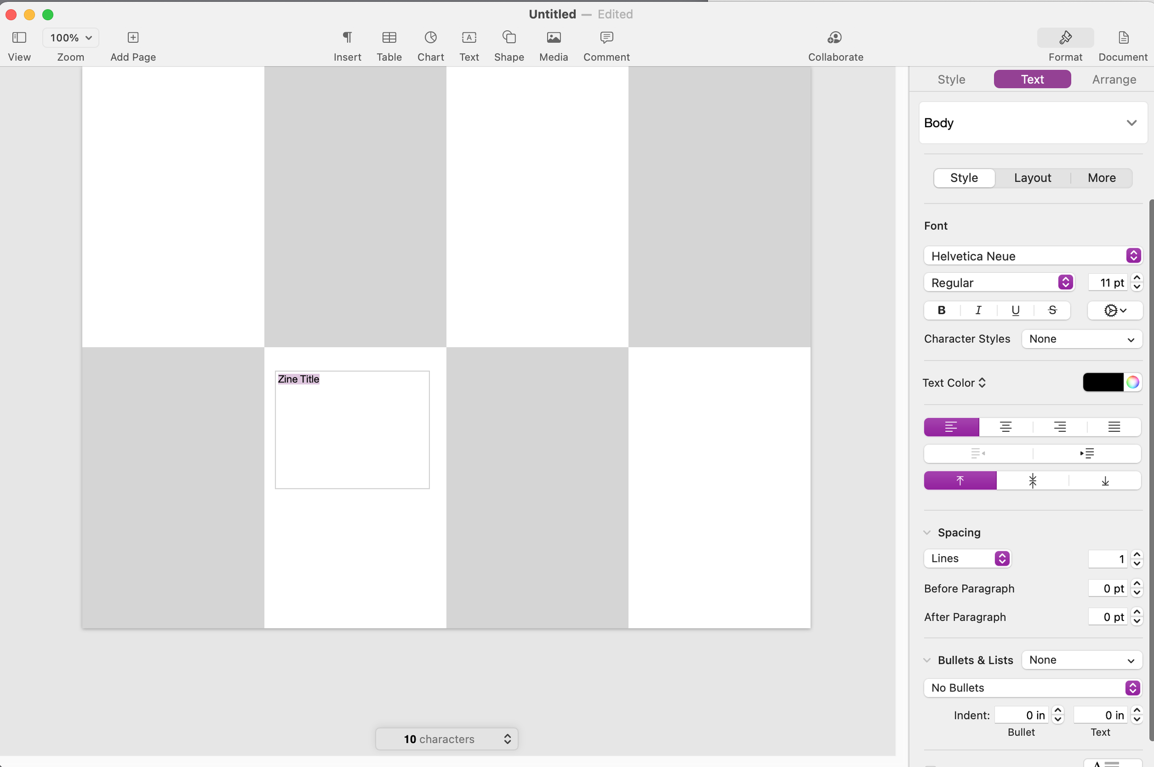Align text to top of box
The height and width of the screenshot is (767, 1154).
click(960, 480)
